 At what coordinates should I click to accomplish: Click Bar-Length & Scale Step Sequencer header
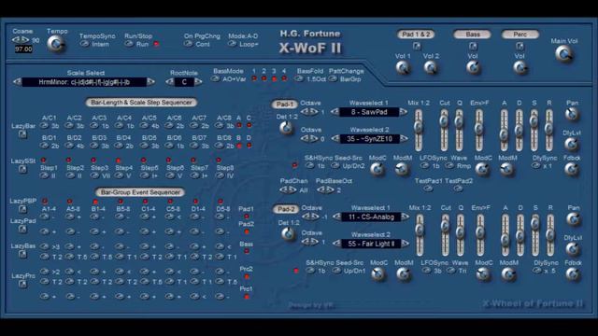click(x=141, y=102)
